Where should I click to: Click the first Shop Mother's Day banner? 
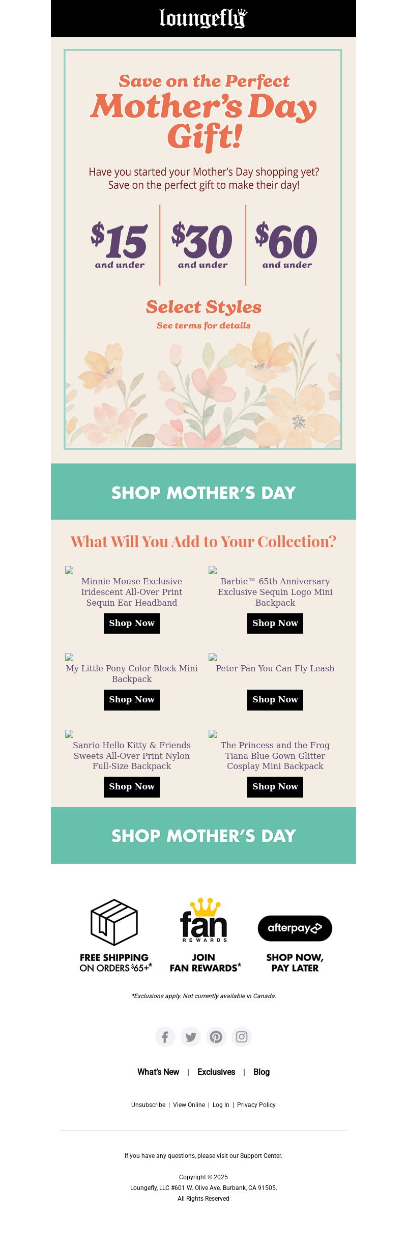tap(203, 492)
